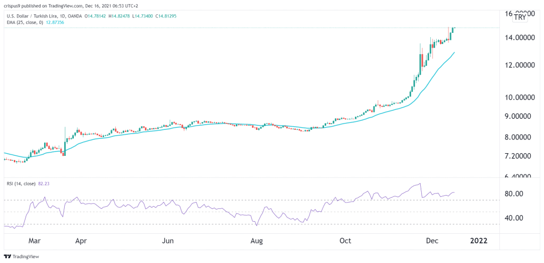Click the Aug label on the time axis

click(x=256, y=241)
